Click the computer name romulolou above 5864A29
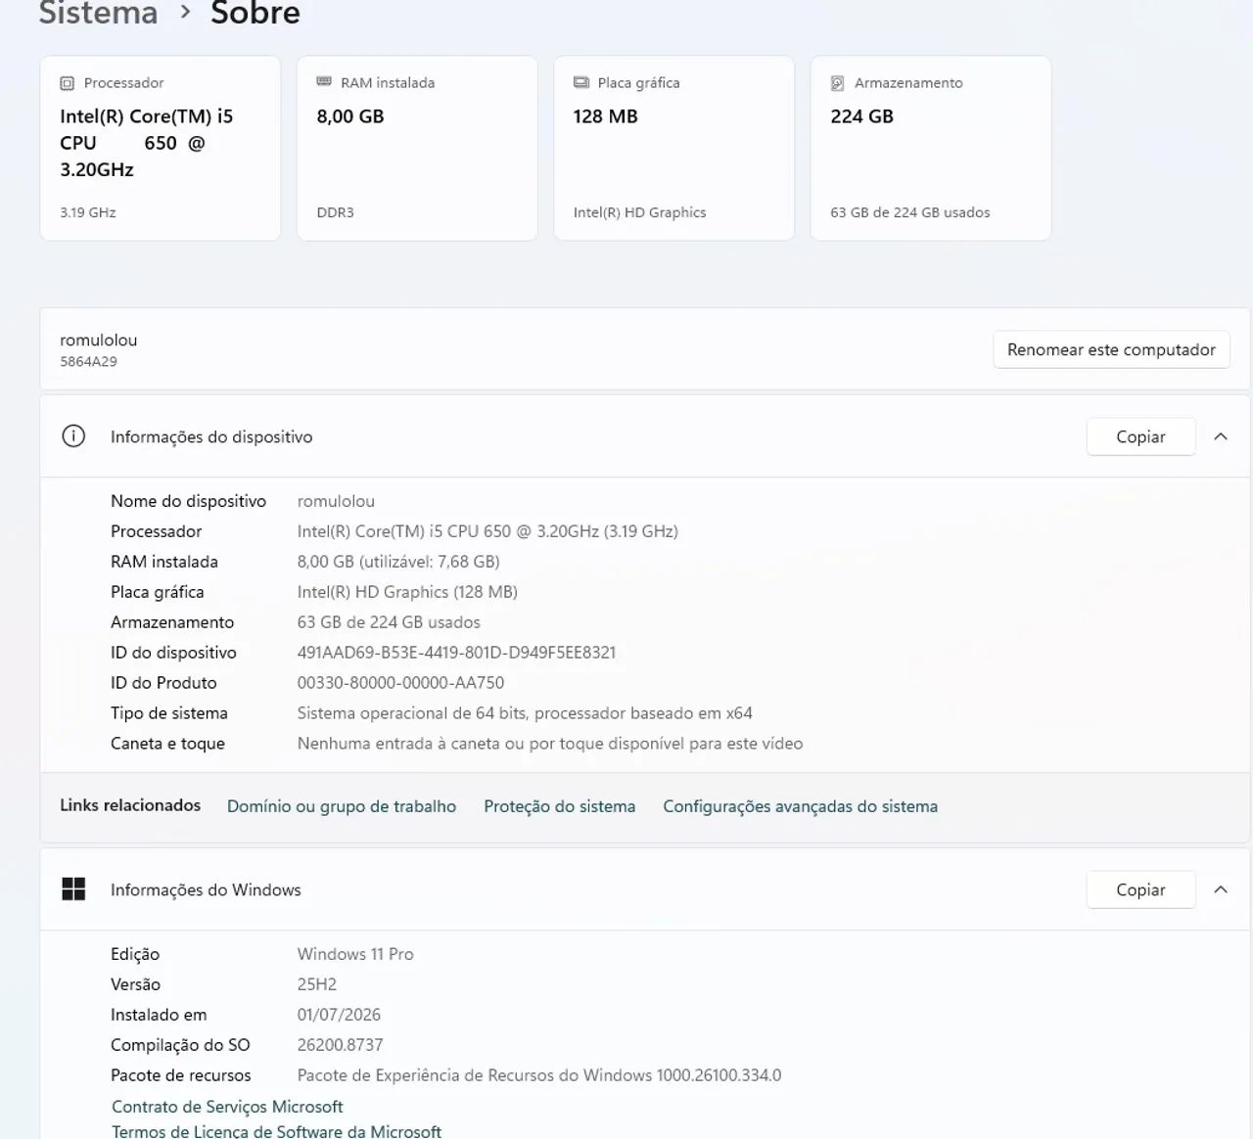1253x1139 pixels. 99,341
